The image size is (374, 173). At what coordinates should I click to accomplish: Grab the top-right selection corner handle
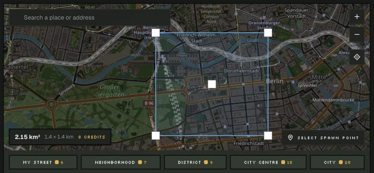click(268, 33)
